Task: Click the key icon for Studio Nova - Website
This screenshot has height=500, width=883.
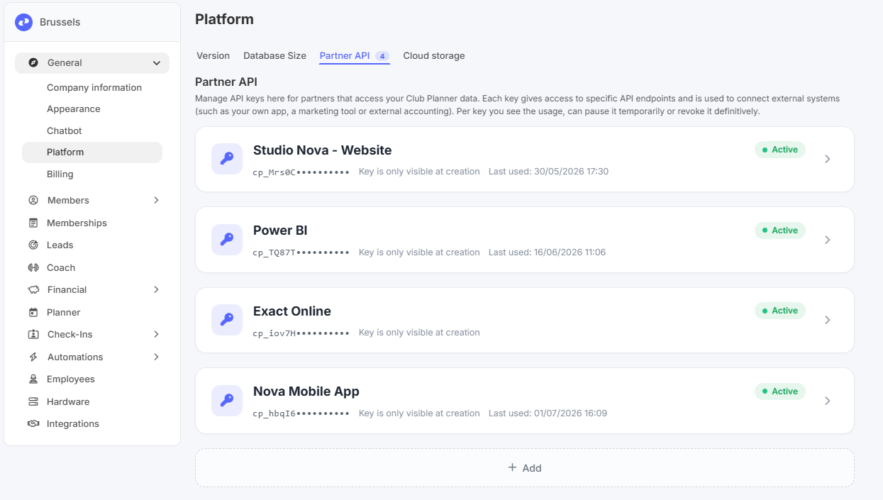Action: click(x=227, y=159)
